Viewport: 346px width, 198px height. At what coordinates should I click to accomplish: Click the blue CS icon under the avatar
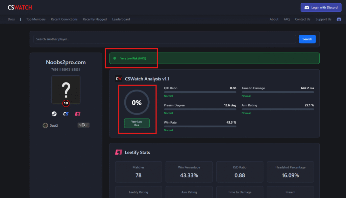pos(66,114)
